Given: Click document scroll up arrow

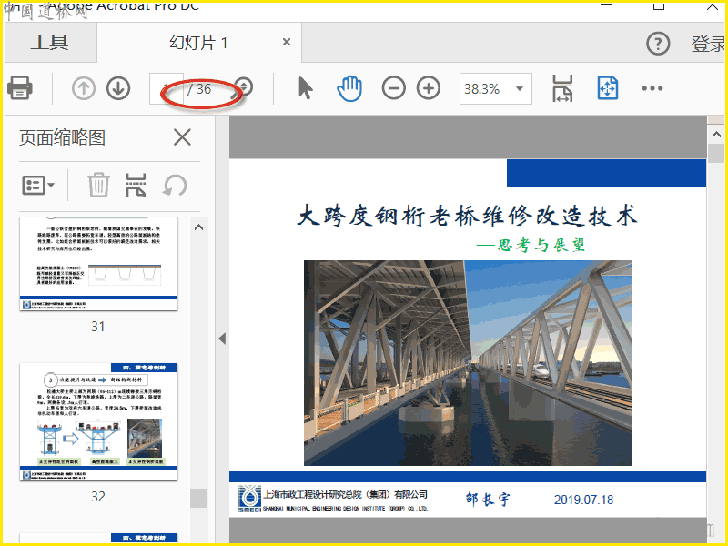Looking at the screenshot, I should click(x=715, y=135).
